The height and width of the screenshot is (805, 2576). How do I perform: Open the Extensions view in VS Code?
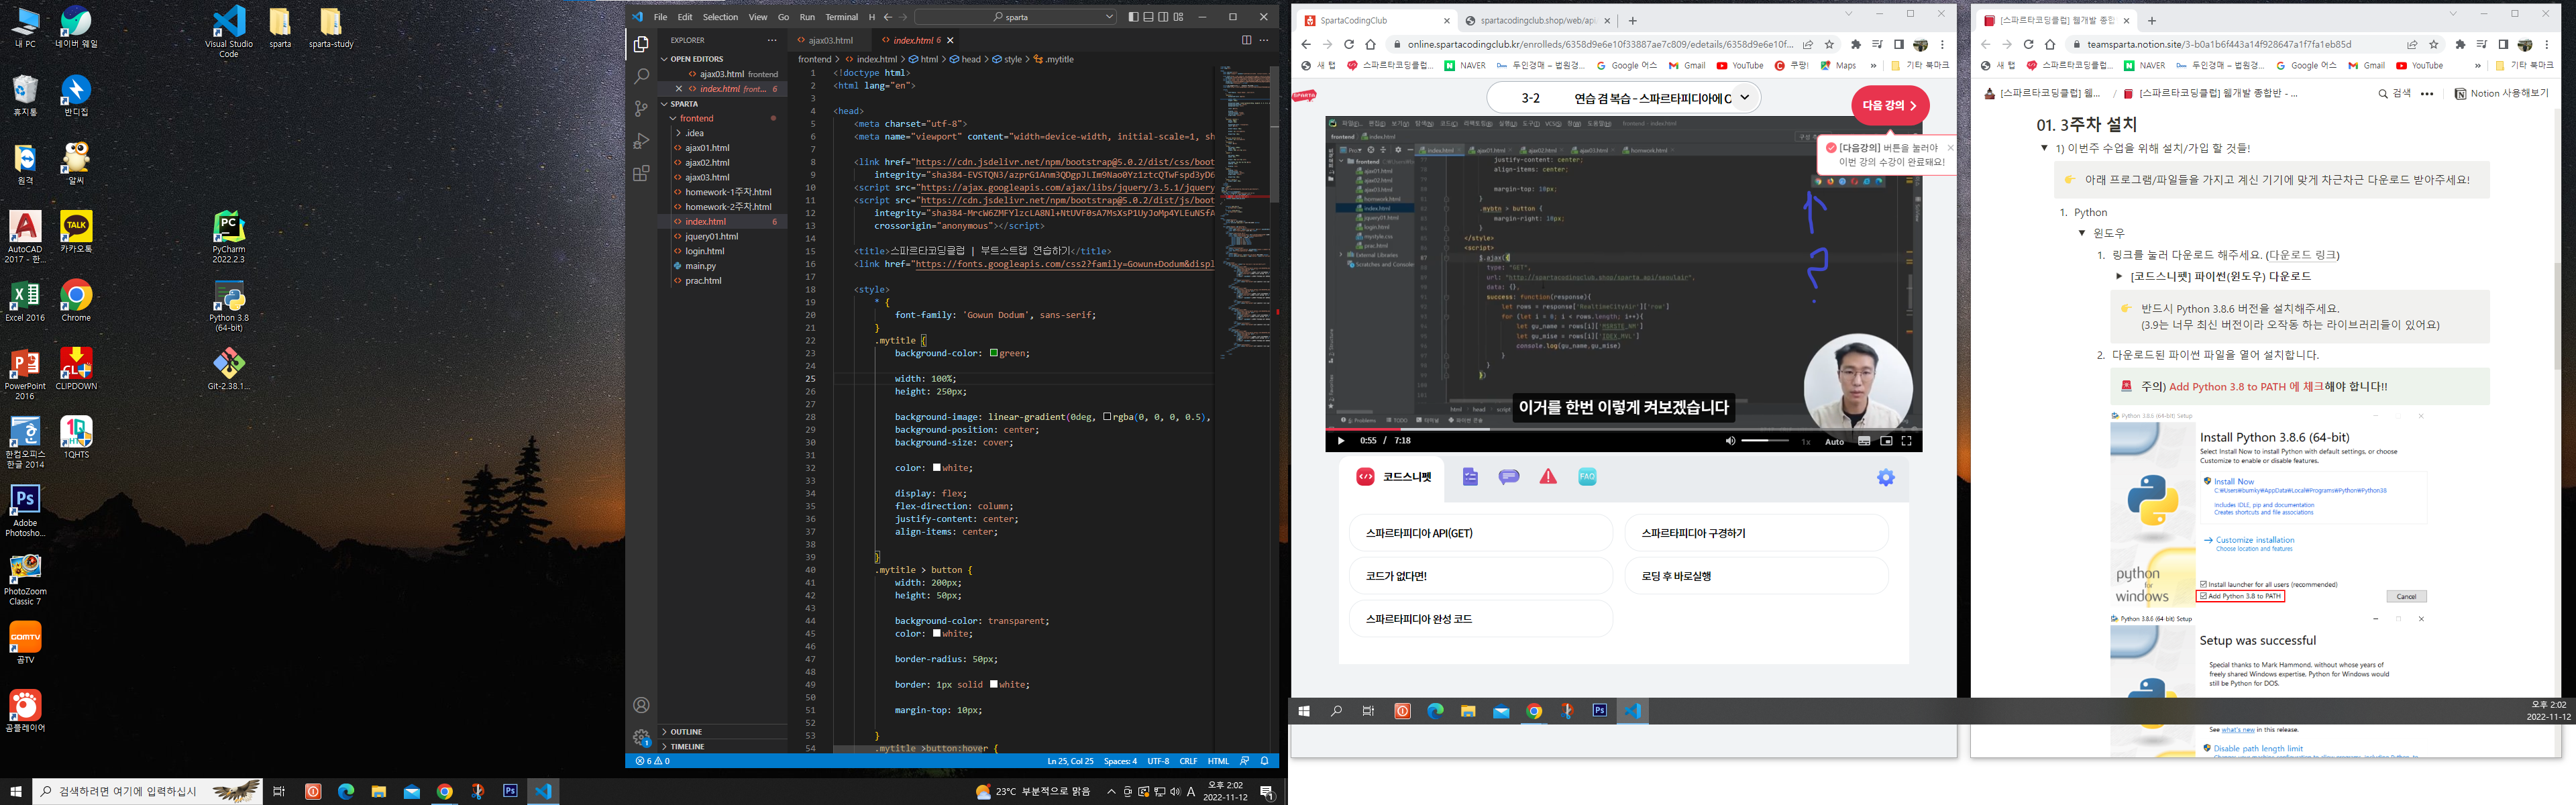pos(641,174)
